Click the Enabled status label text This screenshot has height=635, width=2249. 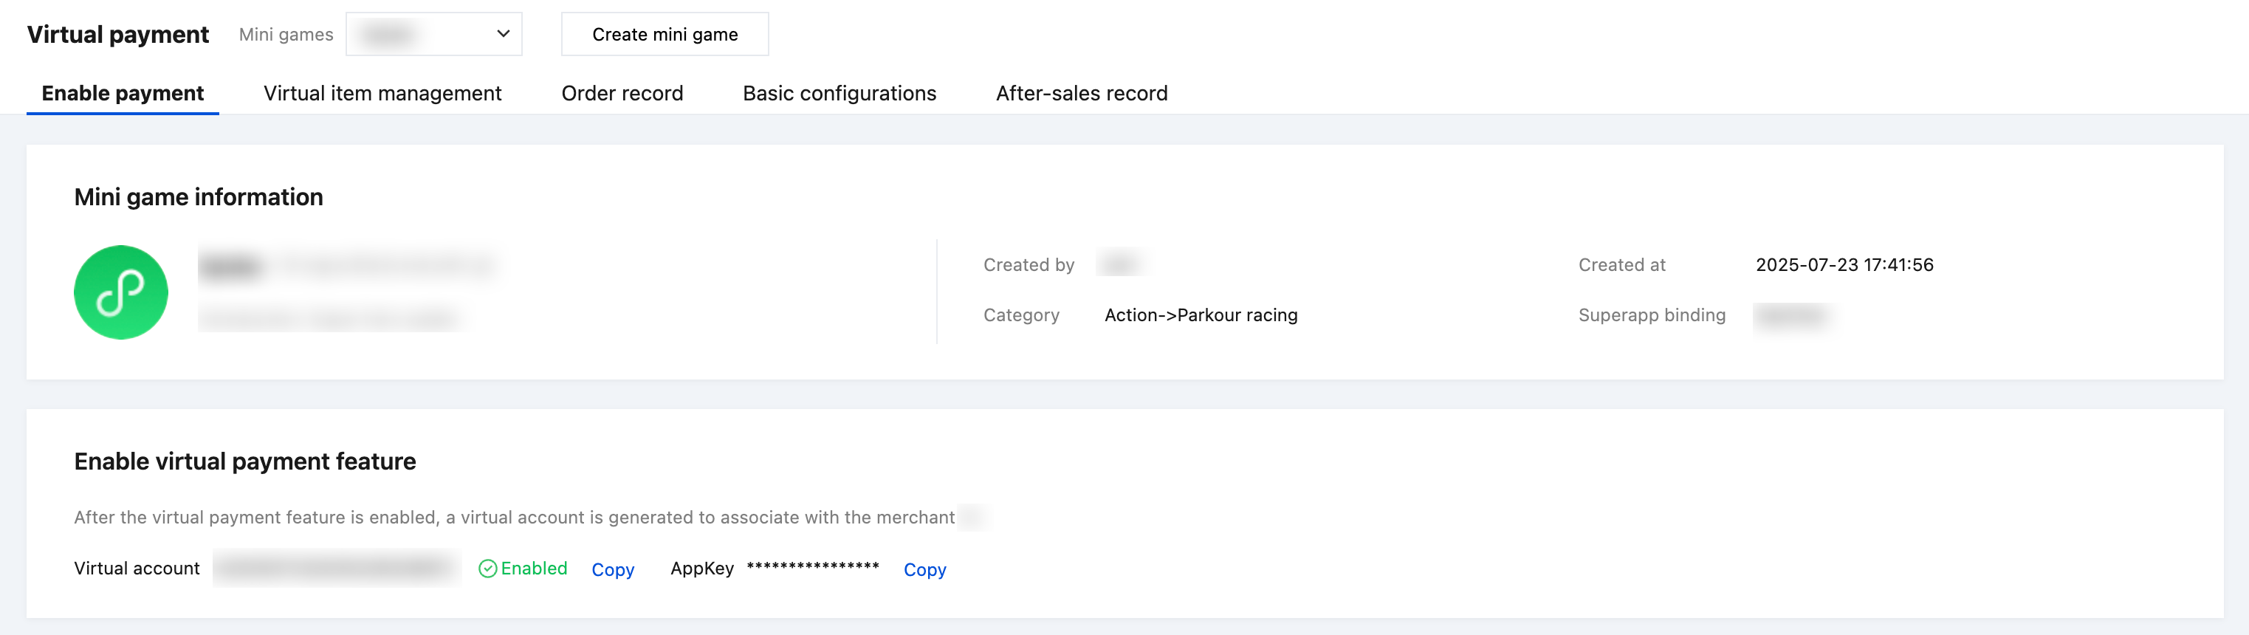coord(533,569)
